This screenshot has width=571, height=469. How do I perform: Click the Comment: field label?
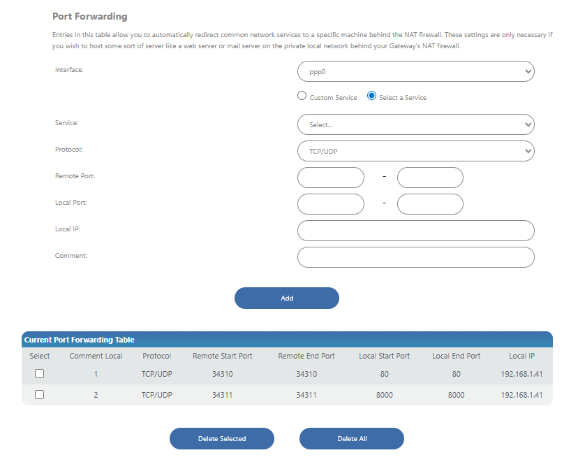[71, 256]
